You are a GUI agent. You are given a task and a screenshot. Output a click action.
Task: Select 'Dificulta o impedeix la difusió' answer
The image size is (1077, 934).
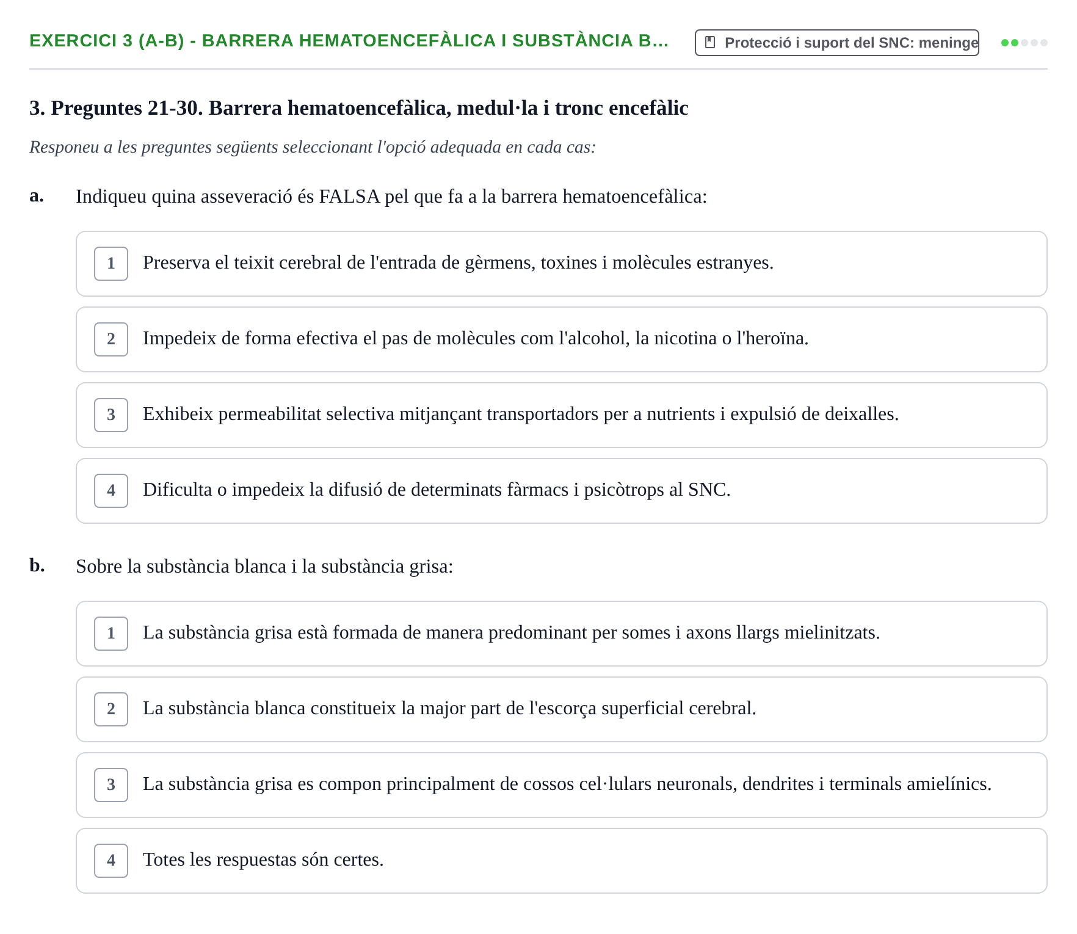pos(562,491)
